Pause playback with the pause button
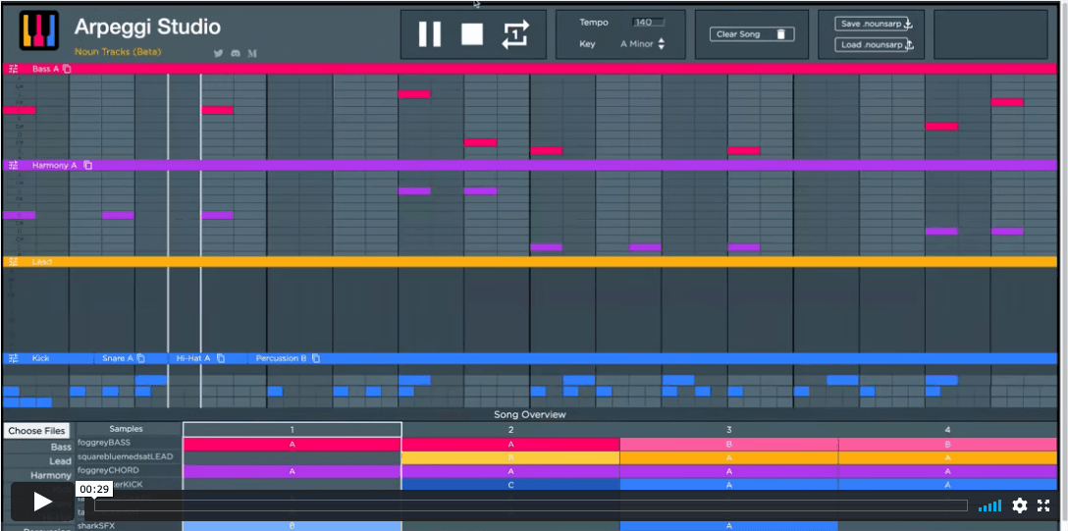 429,34
